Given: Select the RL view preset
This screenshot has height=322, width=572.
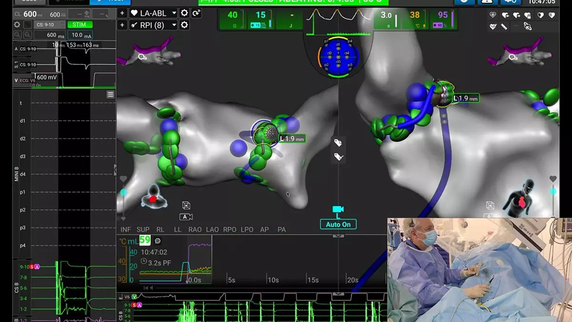Looking at the screenshot, I should [160, 229].
